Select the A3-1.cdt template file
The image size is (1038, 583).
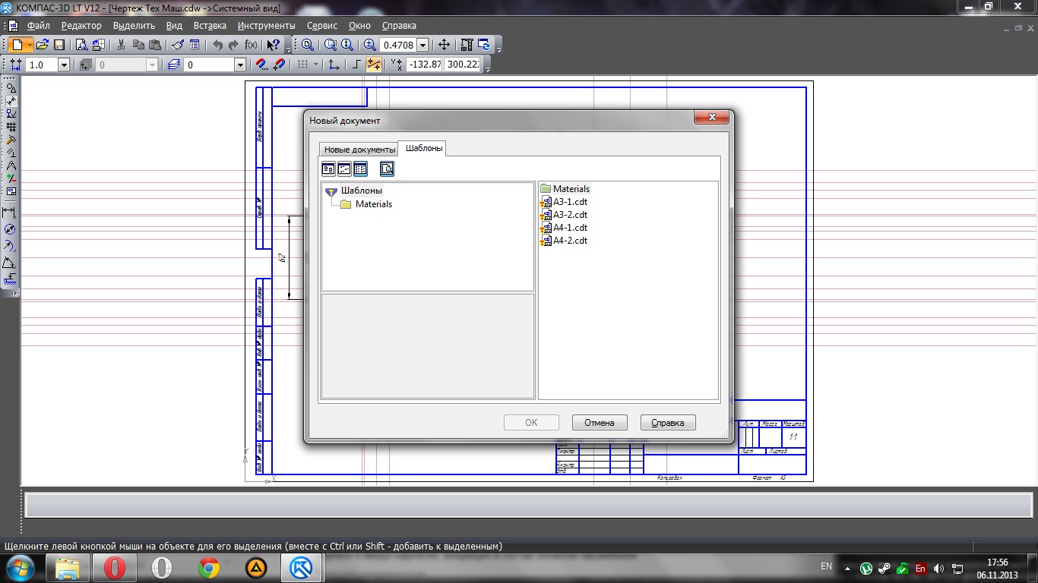pos(570,202)
